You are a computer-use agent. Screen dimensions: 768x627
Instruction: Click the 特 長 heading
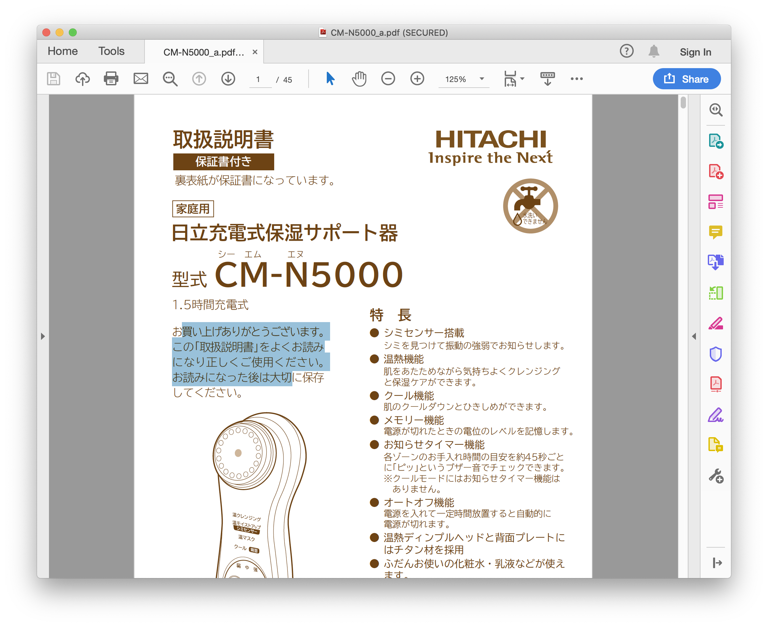[x=391, y=315]
